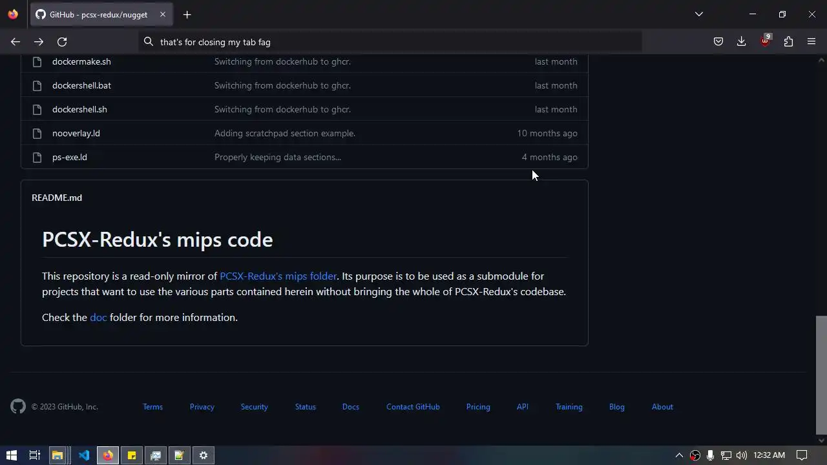Click file icon beside dockershell.bat

(x=37, y=85)
